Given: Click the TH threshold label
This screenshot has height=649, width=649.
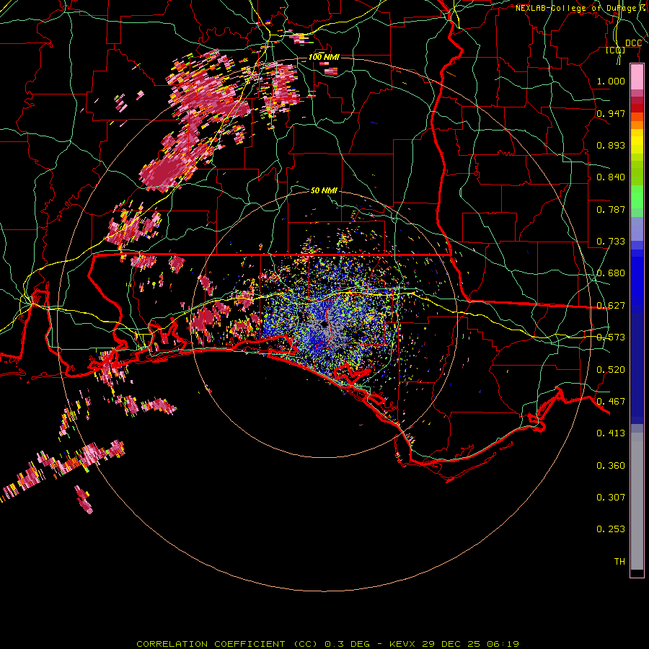Looking at the screenshot, I should (619, 562).
